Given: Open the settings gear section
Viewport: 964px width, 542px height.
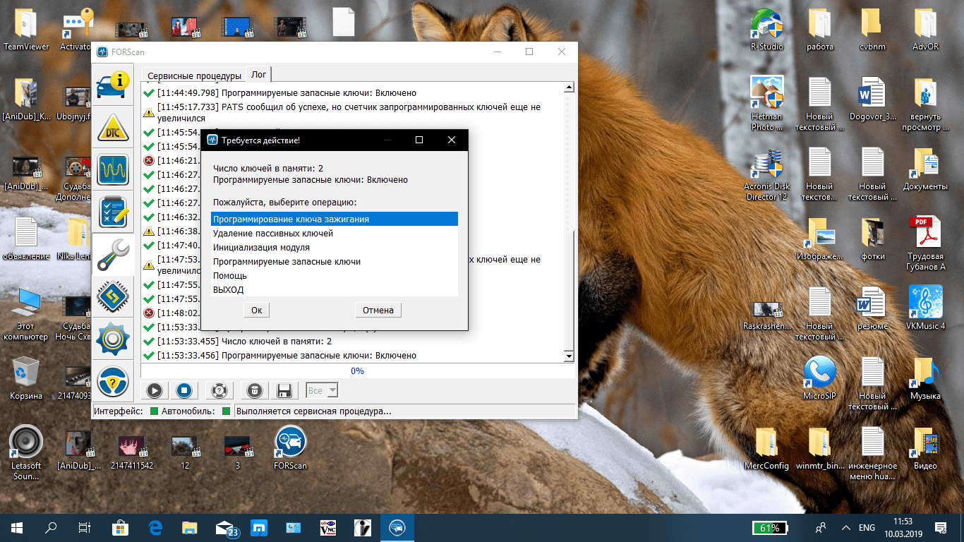Looking at the screenshot, I should click(113, 340).
